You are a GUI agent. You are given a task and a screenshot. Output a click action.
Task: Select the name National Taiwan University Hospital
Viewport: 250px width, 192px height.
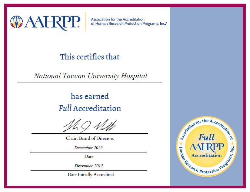point(90,76)
